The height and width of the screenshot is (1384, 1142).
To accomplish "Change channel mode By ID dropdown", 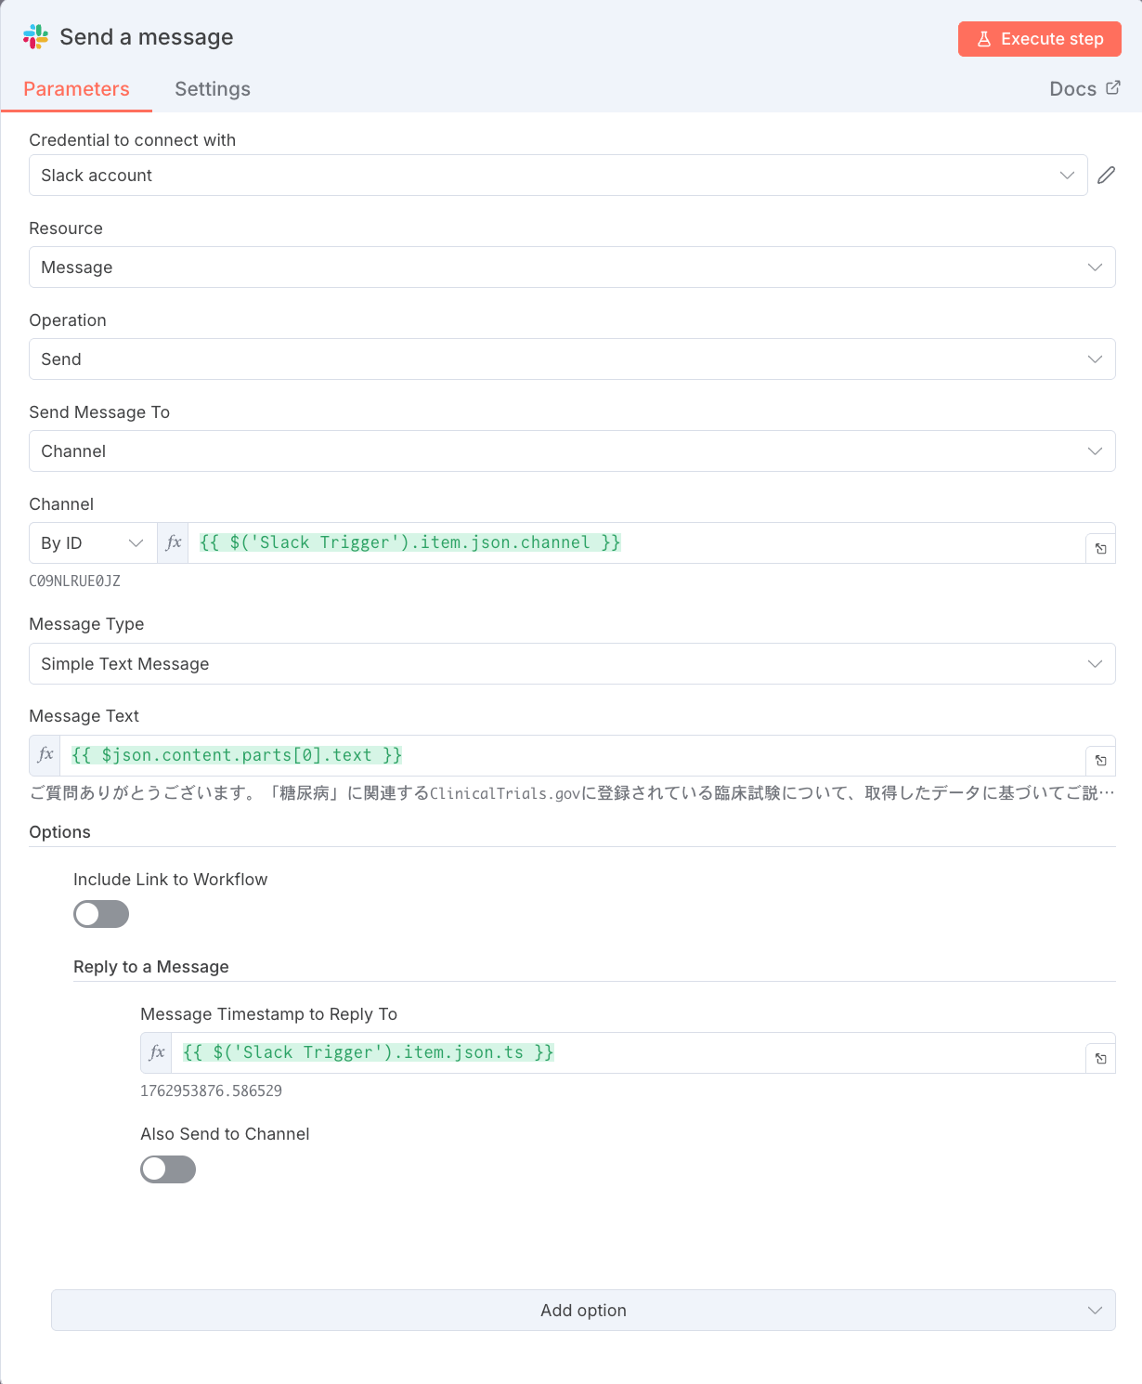I will [92, 543].
